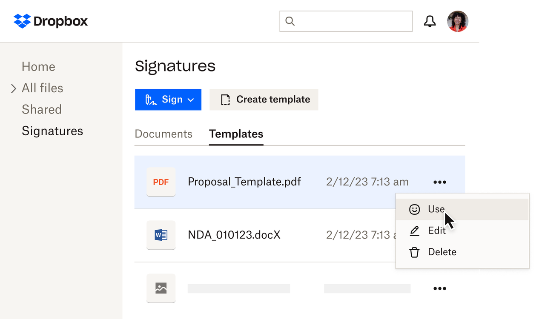Expand the All files chevron in sidebar
The height and width of the screenshot is (319, 545).
point(13,88)
